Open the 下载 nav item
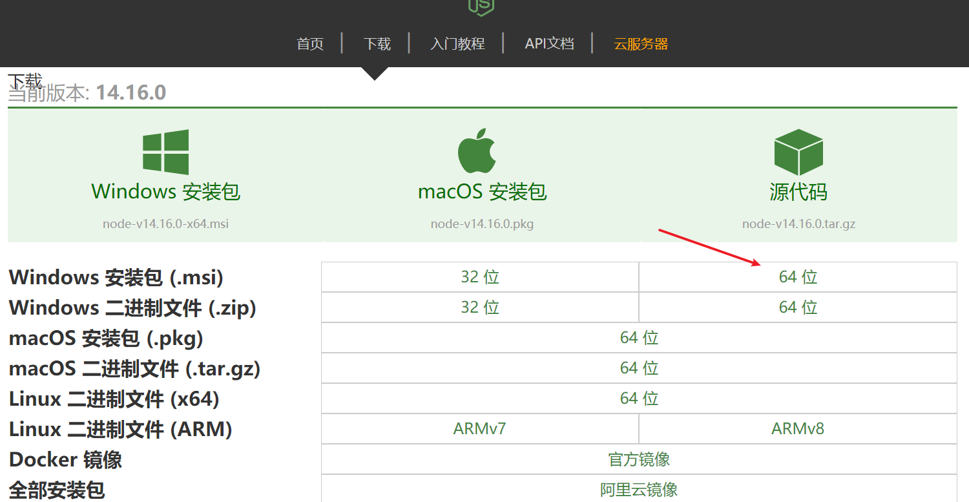The width and height of the screenshot is (969, 502). click(377, 44)
